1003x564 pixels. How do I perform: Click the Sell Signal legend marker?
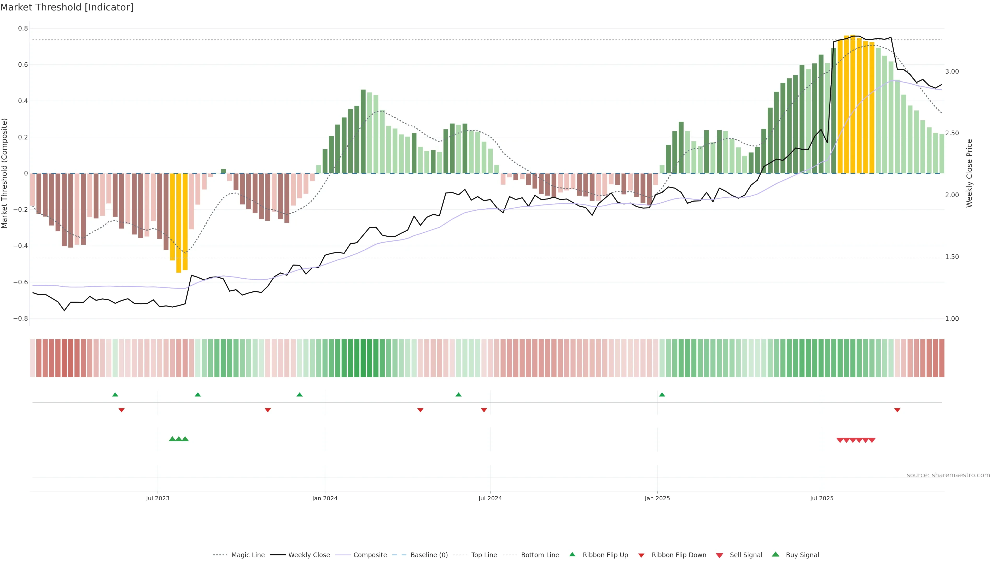(719, 555)
